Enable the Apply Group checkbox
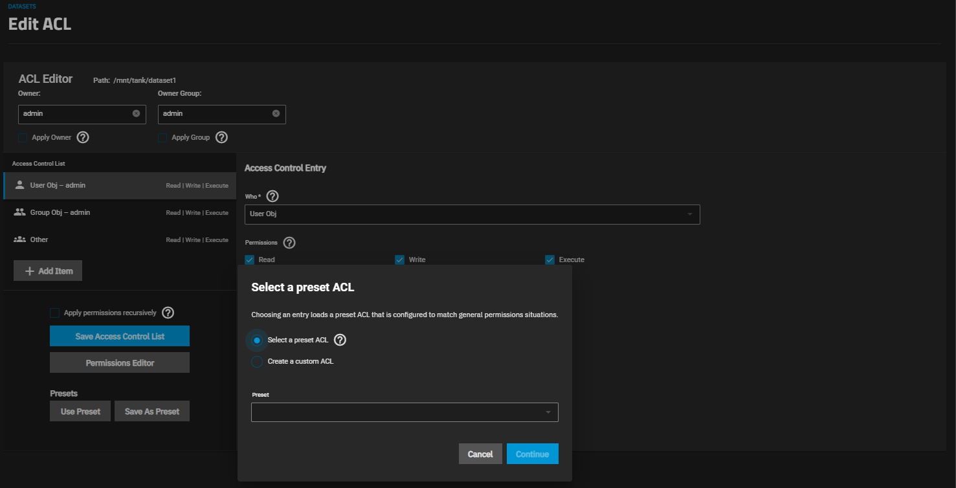Image resolution: width=956 pixels, height=488 pixels. tap(163, 137)
